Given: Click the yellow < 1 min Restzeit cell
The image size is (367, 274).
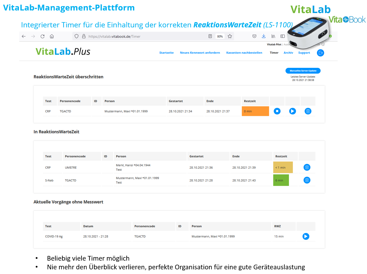Looking at the screenshot, I should point(283,167).
